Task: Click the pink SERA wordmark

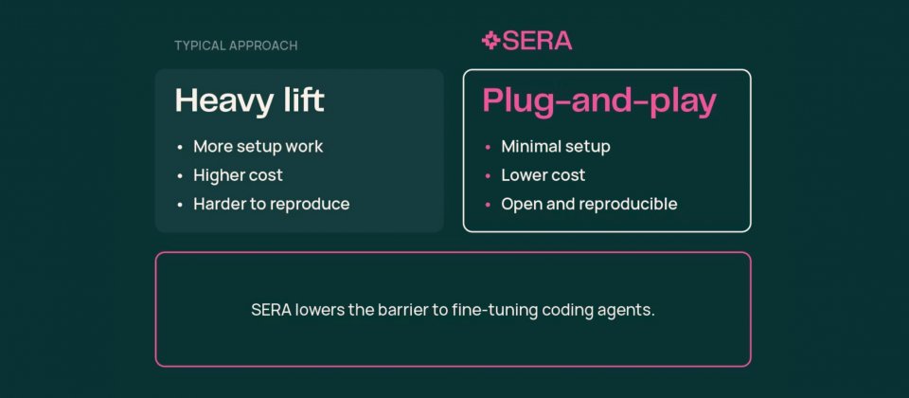Action: 537,41
